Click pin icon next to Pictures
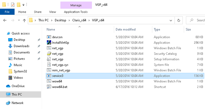Image resolution: width=205 pixels, height=109 pixels. (x=39, y=59)
